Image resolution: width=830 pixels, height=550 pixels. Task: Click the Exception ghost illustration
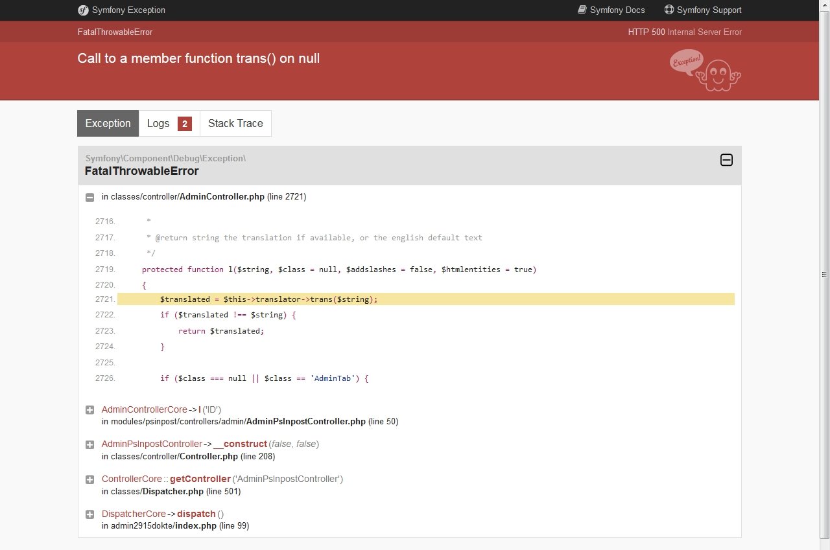coord(705,70)
